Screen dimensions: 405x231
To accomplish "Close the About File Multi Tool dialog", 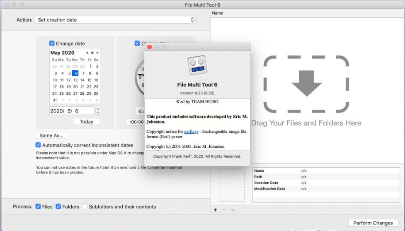I will click(149, 47).
